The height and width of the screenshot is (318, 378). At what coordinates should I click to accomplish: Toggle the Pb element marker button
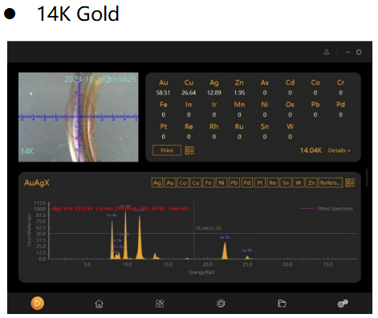234,183
